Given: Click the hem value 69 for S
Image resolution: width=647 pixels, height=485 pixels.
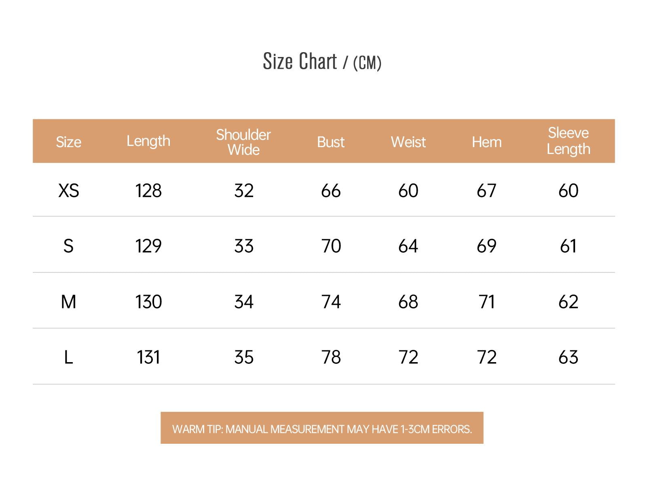Looking at the screenshot, I should 486,246.
